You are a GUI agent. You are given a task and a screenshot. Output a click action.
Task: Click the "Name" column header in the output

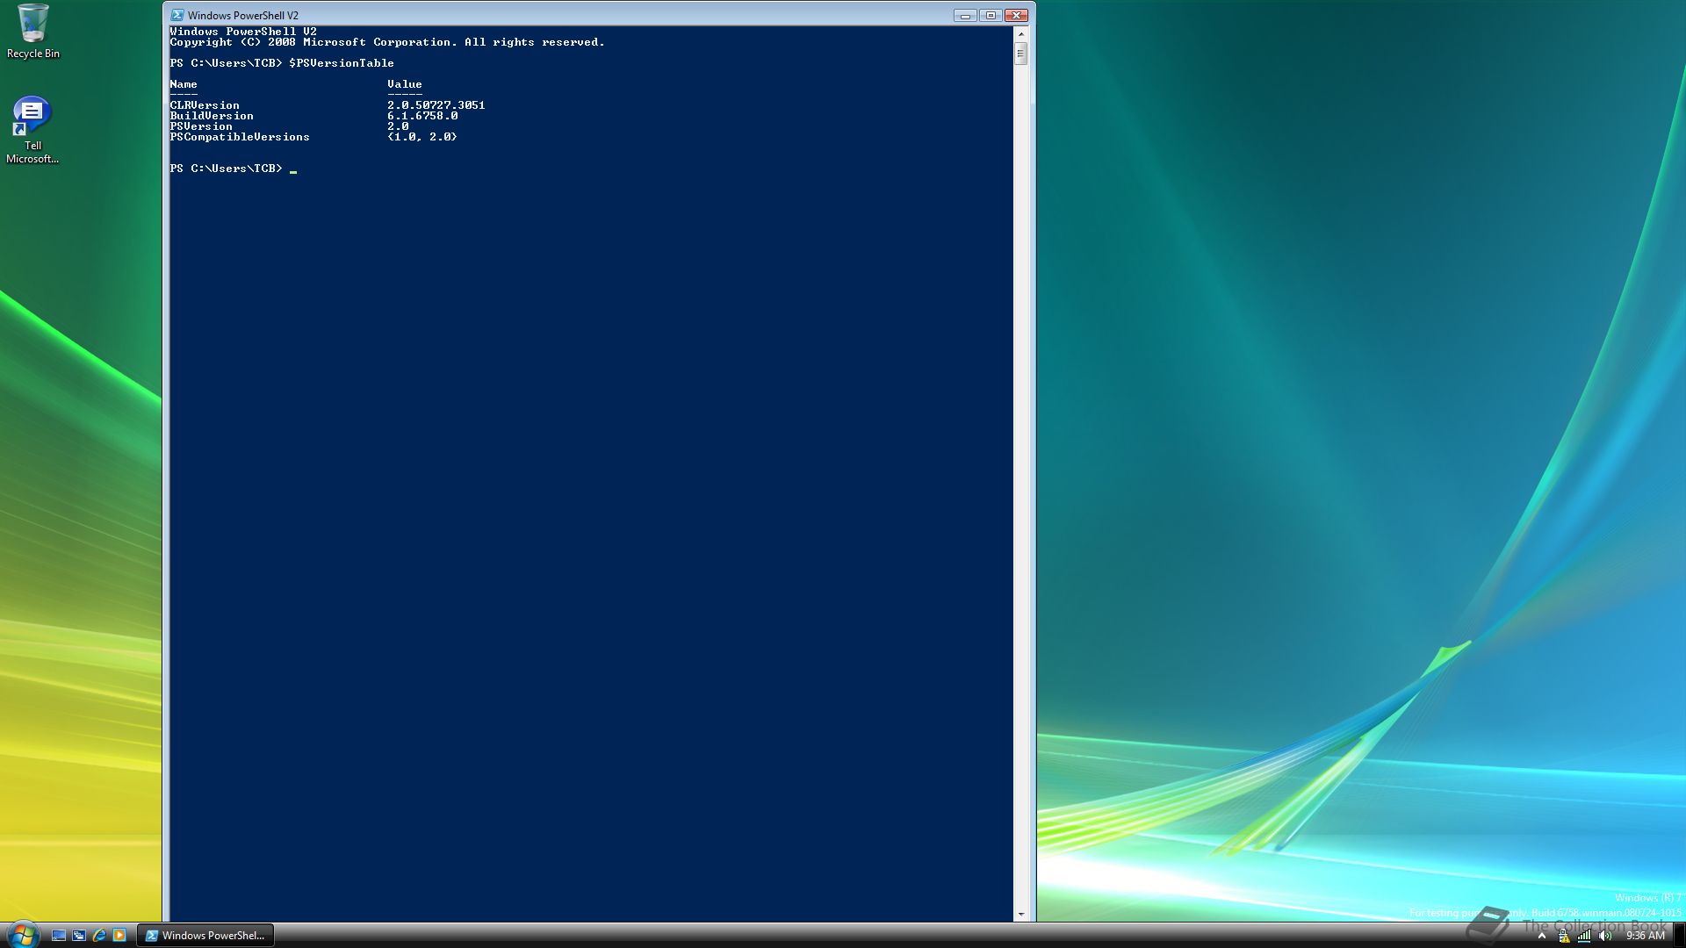(184, 84)
